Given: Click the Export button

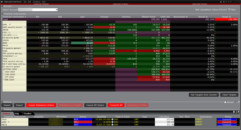Looking at the screenshot, I should click(x=19, y=105).
